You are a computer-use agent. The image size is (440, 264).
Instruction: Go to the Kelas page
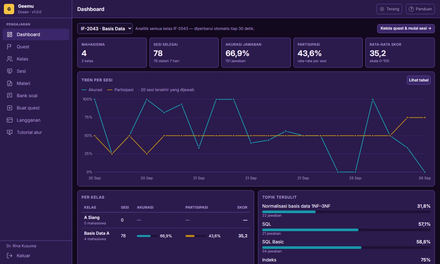click(36, 59)
